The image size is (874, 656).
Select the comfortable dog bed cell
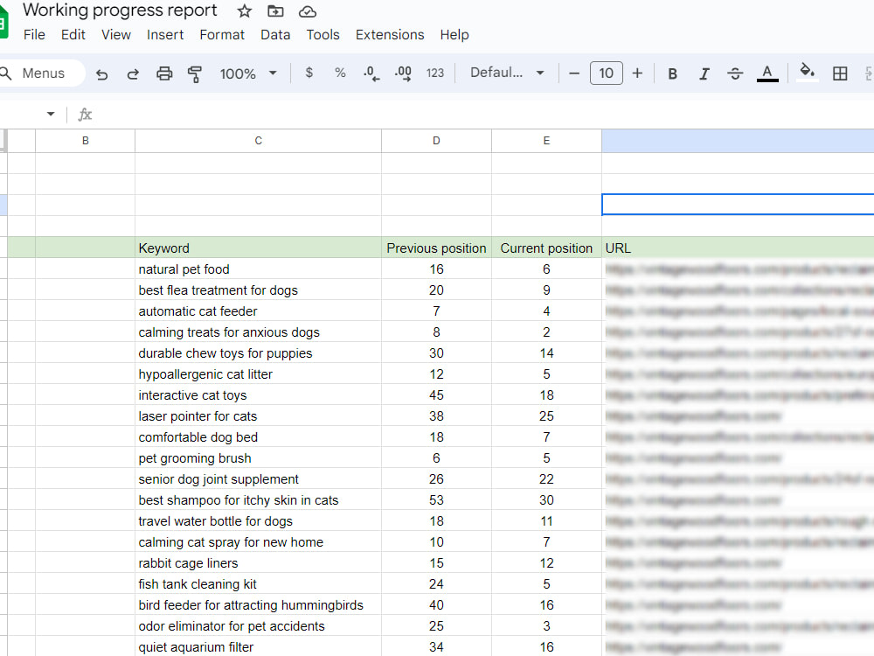258,436
